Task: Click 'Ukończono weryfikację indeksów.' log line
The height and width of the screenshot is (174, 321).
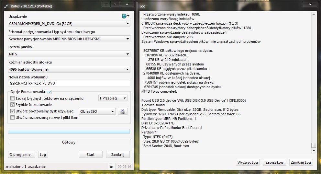Action: [x=168, y=19]
